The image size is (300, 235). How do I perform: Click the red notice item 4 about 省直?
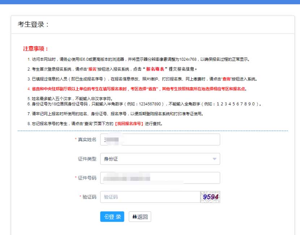click(x=137, y=88)
